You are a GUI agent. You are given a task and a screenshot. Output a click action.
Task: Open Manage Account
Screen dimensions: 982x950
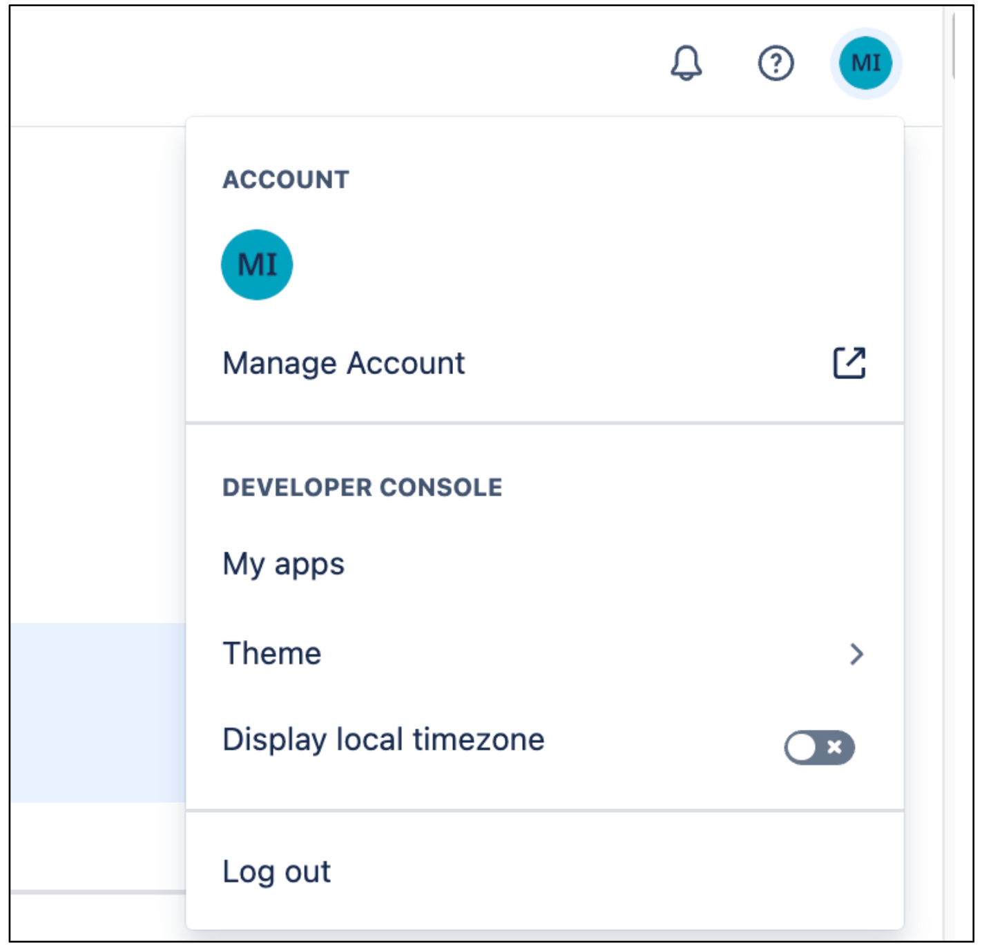(x=343, y=362)
